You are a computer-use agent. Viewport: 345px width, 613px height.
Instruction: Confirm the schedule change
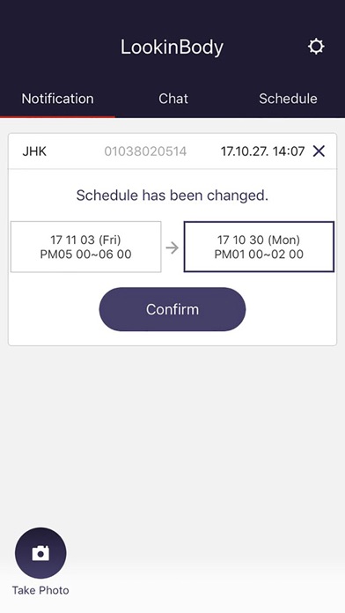[x=172, y=309]
